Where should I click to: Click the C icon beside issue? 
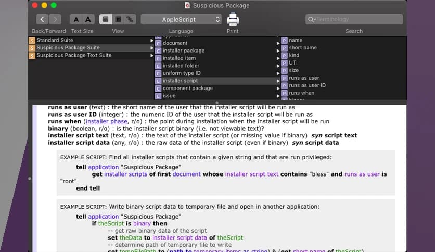tap(158, 96)
